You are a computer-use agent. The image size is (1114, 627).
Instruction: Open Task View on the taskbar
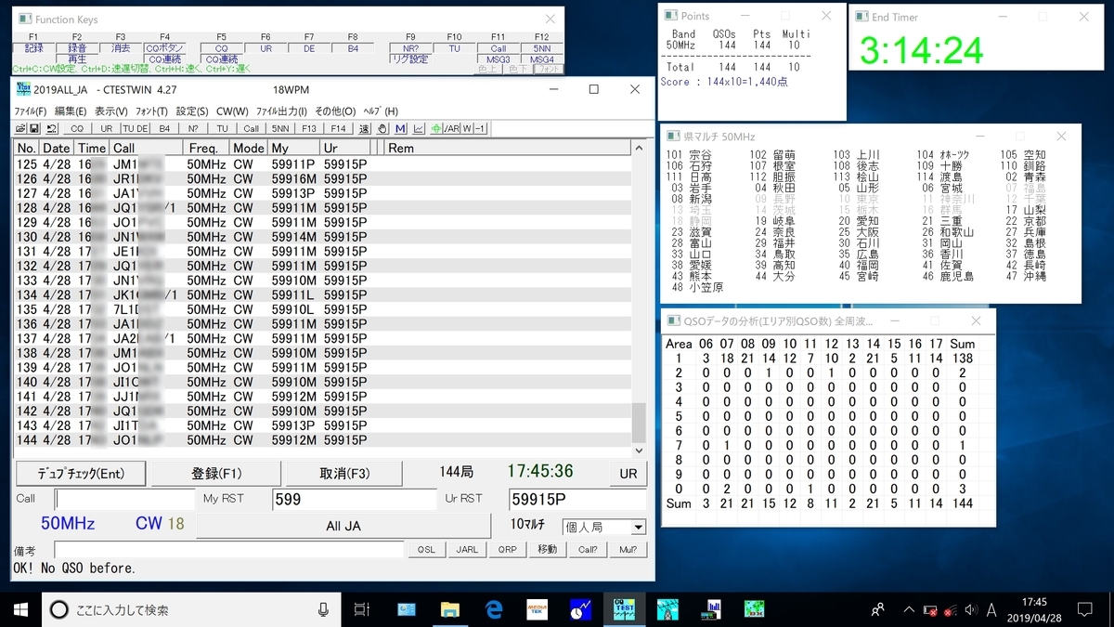362,609
